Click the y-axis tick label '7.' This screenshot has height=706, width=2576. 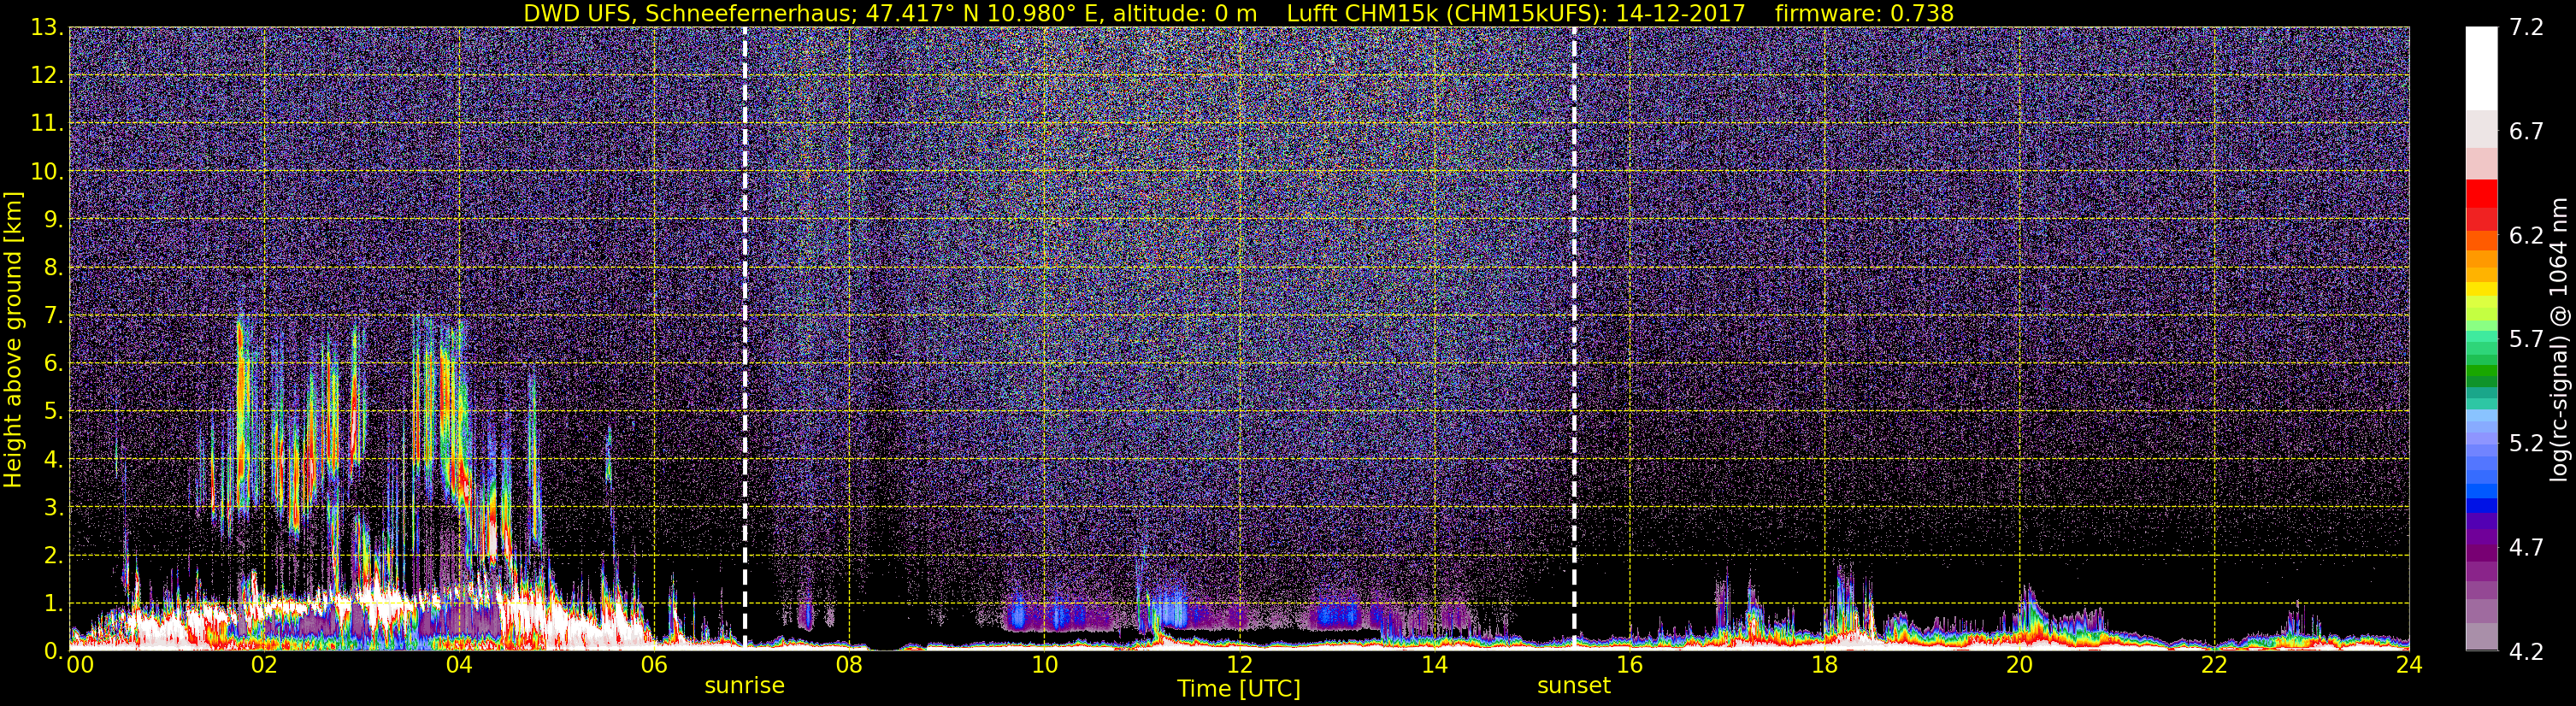(x=54, y=316)
